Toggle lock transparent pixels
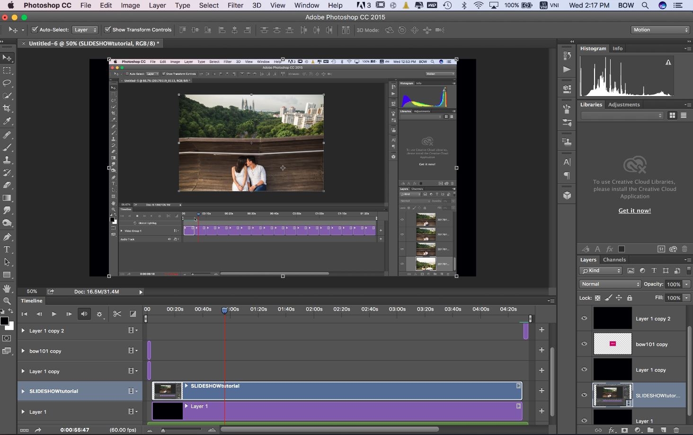693x435 pixels. pos(597,298)
